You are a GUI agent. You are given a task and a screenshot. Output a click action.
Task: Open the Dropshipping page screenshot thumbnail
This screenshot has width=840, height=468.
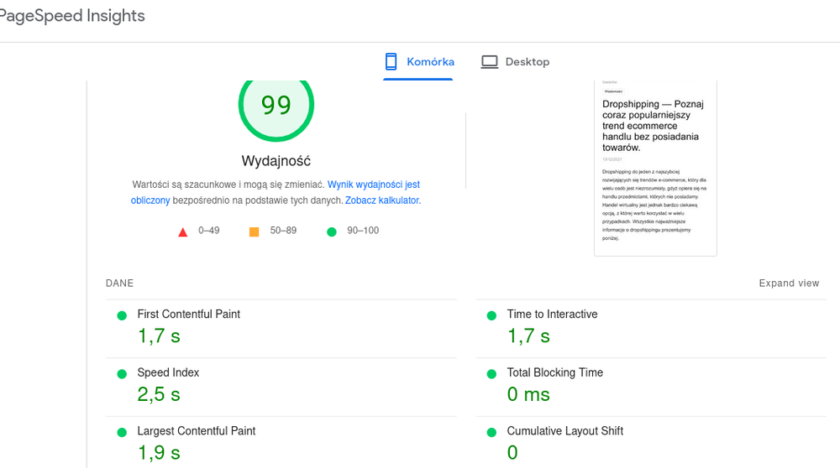click(x=655, y=168)
